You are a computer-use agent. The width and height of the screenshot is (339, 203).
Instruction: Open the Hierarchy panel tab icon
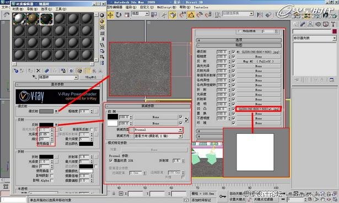[310, 24]
